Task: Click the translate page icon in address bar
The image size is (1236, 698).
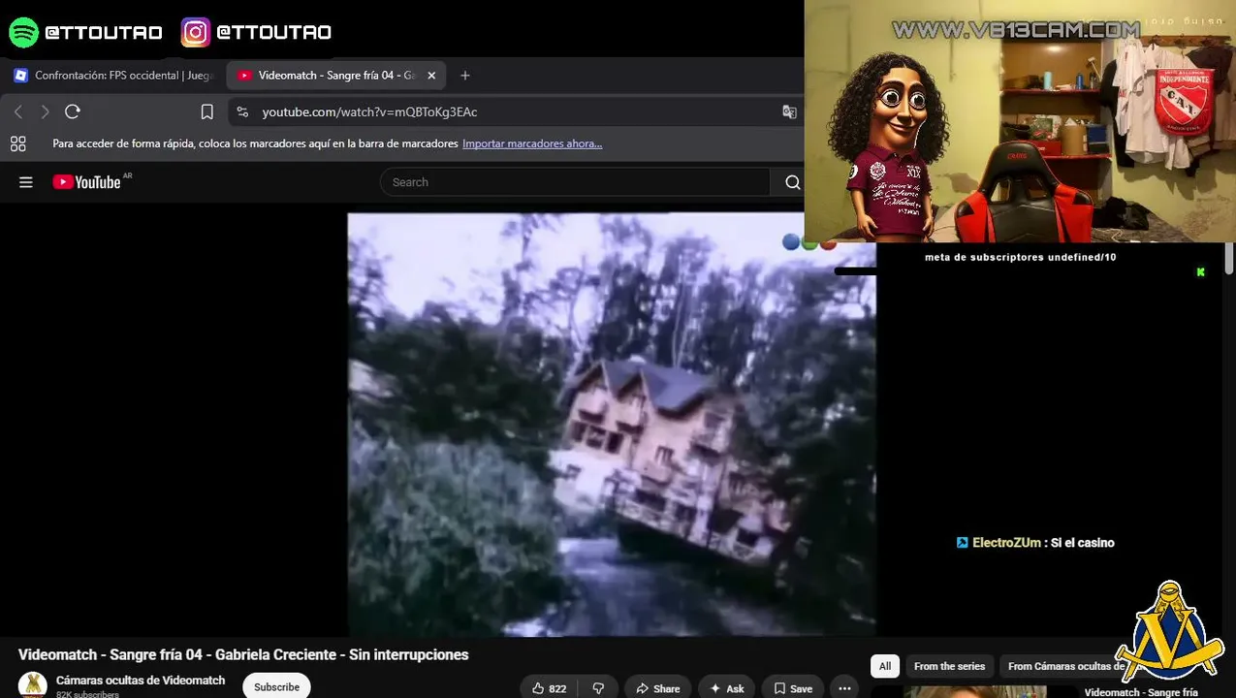Action: point(789,111)
